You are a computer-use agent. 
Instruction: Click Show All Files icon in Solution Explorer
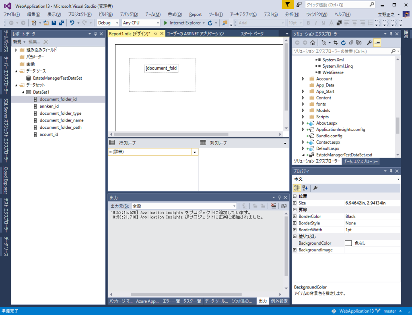[x=359, y=43]
